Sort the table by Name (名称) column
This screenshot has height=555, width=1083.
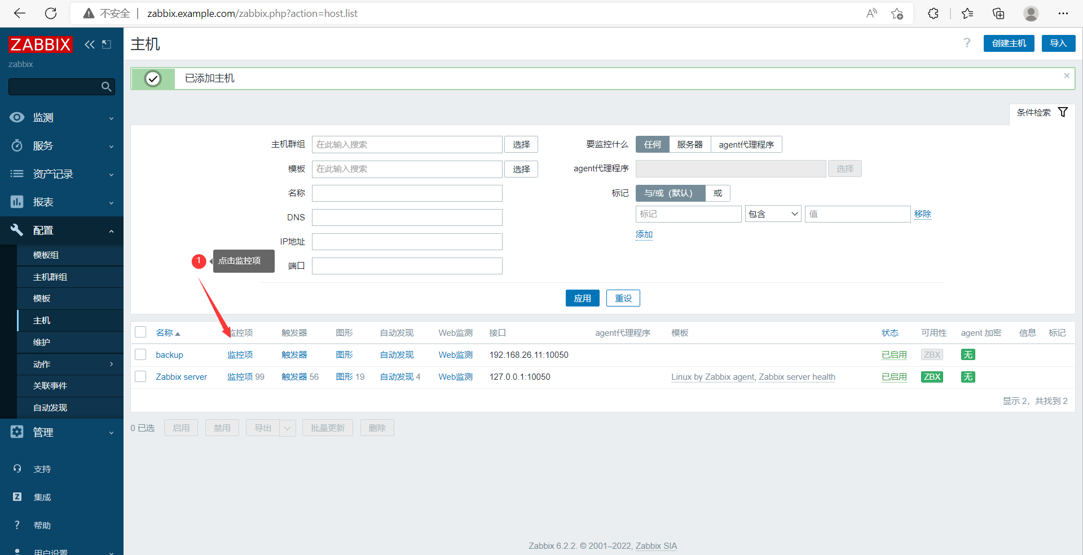tap(168, 333)
